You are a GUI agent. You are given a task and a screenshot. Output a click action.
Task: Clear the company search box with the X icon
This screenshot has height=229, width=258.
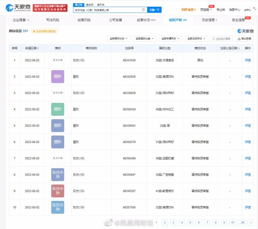[143, 10]
